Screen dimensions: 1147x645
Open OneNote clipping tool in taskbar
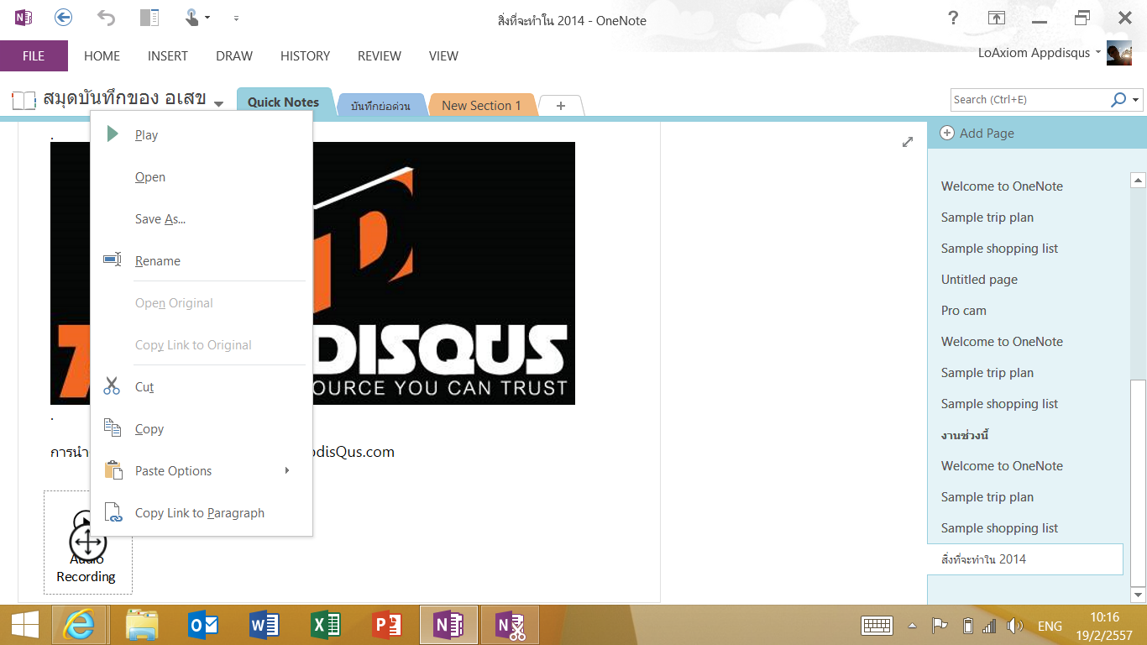[511, 625]
